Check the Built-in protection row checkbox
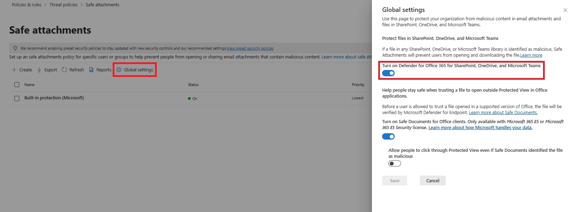 pyautogui.click(x=17, y=98)
